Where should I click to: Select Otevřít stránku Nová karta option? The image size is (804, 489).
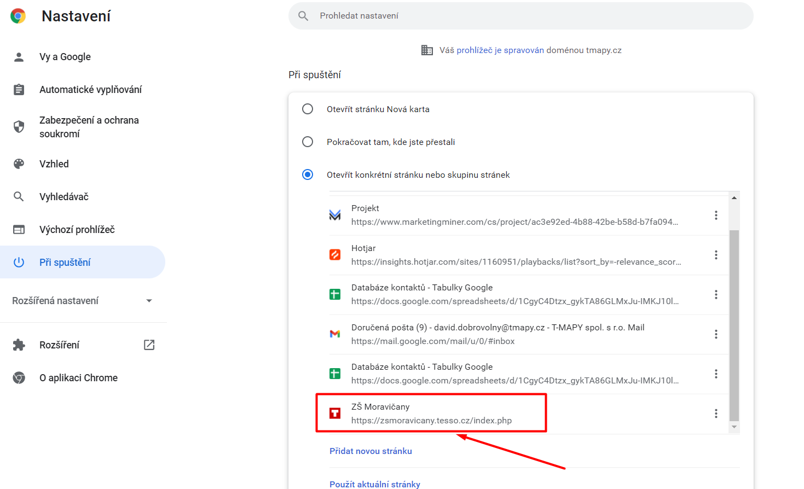(x=308, y=109)
